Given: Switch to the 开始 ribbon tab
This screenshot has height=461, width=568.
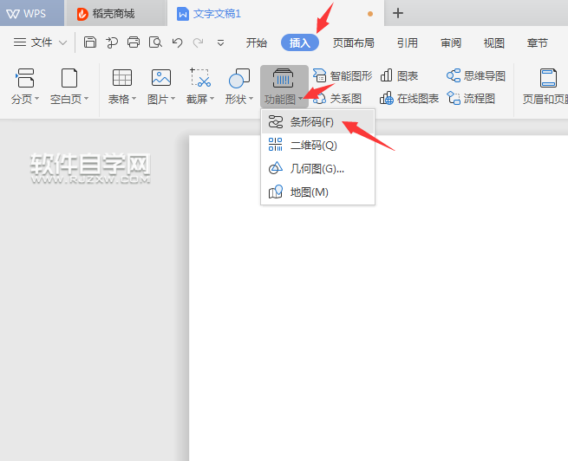Looking at the screenshot, I should click(257, 43).
